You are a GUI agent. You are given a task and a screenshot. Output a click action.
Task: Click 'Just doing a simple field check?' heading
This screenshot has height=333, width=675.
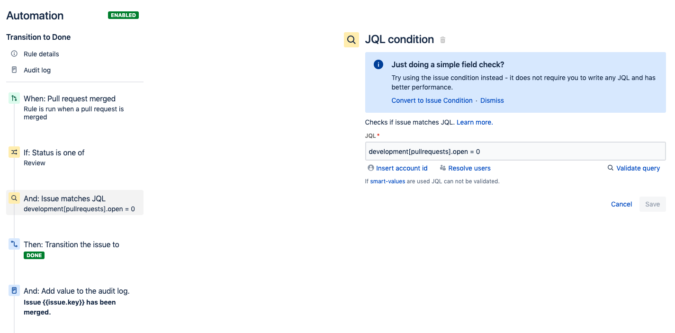(448, 64)
